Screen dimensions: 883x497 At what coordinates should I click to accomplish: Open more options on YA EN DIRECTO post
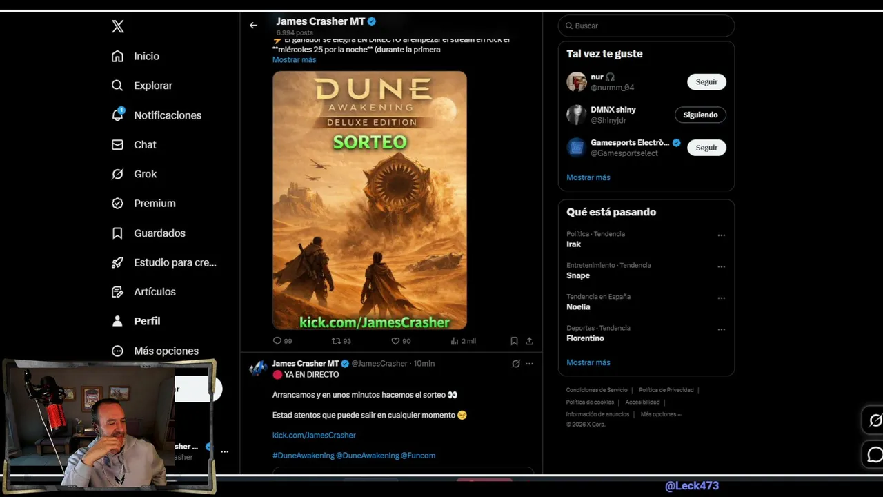pyautogui.click(x=529, y=364)
